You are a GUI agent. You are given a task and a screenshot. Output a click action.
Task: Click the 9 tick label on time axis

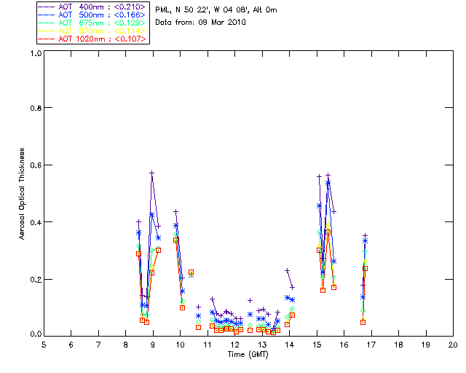click(153, 344)
